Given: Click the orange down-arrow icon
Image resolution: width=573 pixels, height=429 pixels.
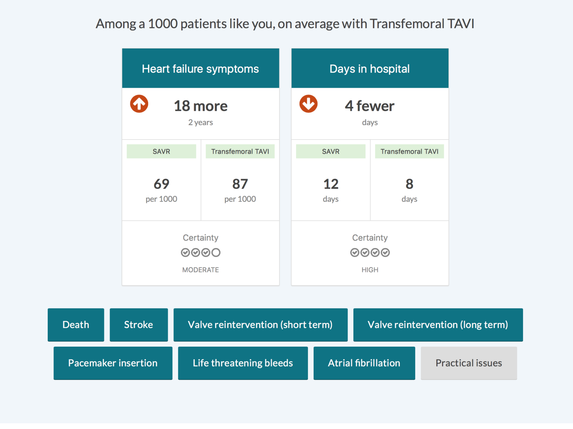Looking at the screenshot, I should [308, 104].
